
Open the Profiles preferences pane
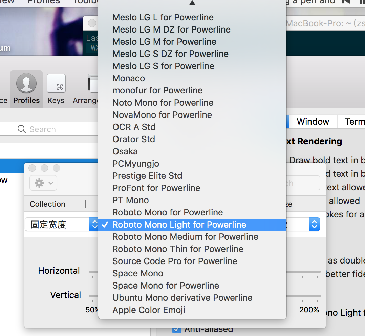pyautogui.click(x=26, y=89)
